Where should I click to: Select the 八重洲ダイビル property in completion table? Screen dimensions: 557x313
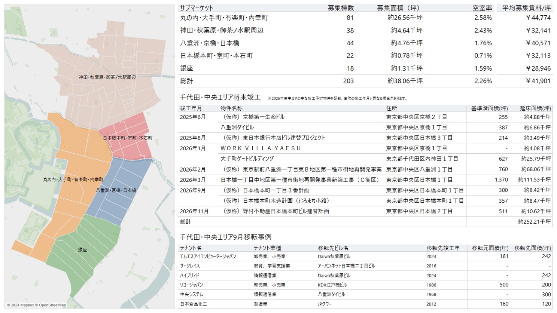click(x=237, y=128)
